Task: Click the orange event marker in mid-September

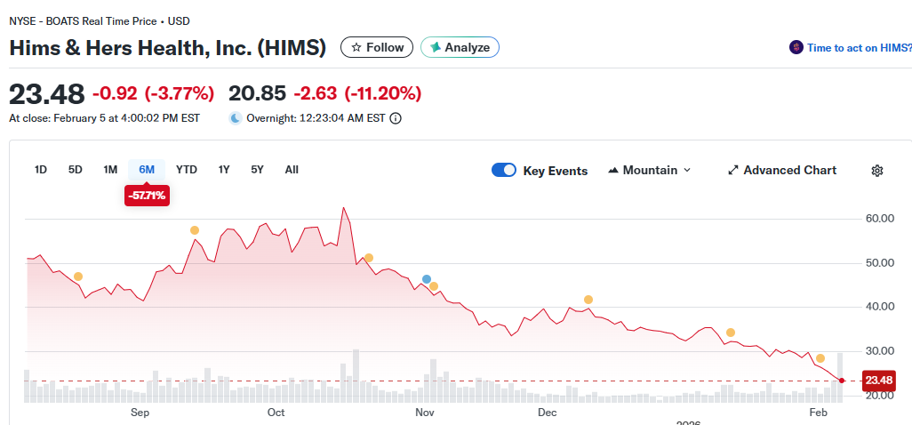Action: pos(195,230)
